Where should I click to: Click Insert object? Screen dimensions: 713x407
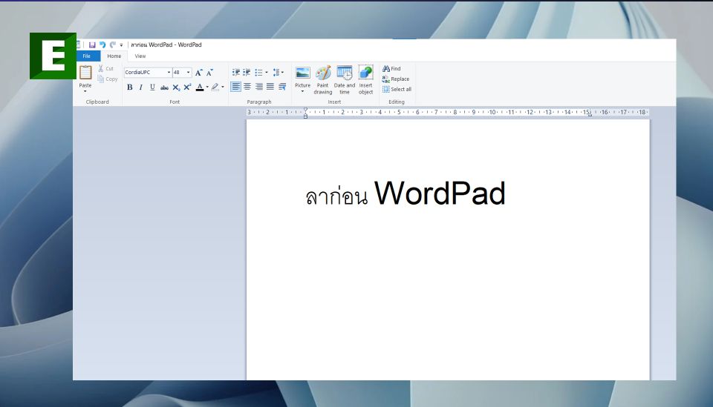[x=365, y=80]
